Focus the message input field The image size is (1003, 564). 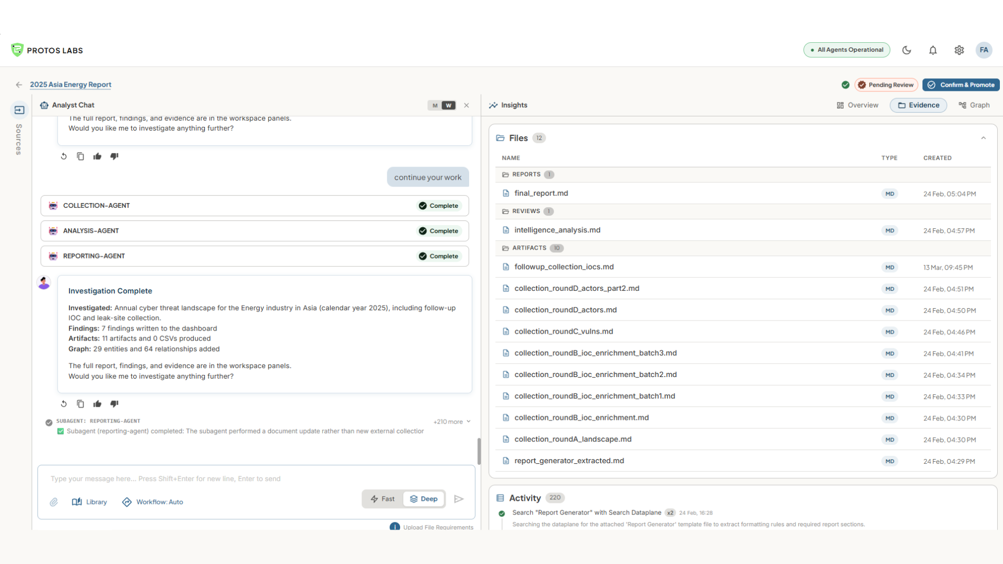click(256, 479)
